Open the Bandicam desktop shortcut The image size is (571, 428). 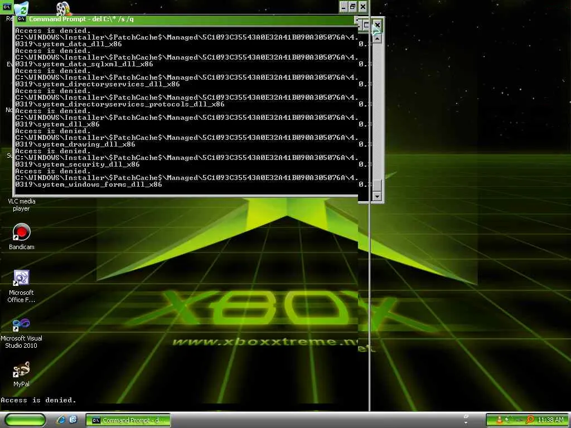[22, 232]
